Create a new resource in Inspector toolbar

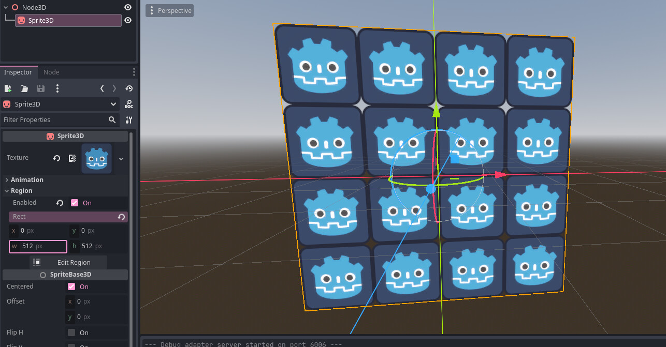pos(8,88)
